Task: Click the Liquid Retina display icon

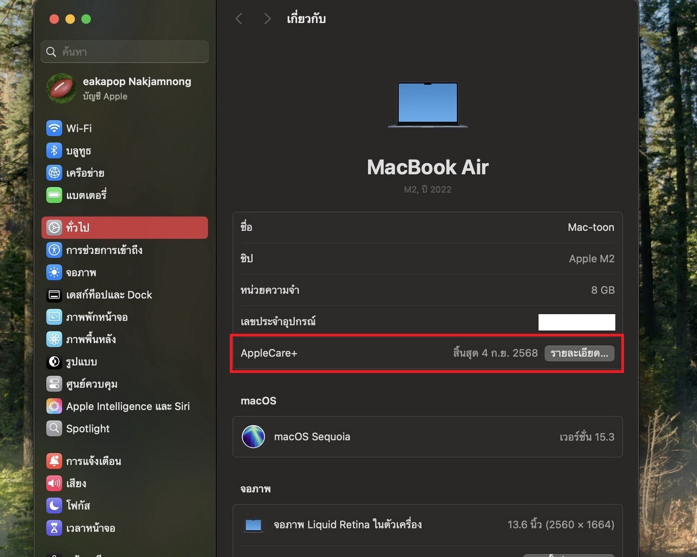Action: pyautogui.click(x=253, y=525)
